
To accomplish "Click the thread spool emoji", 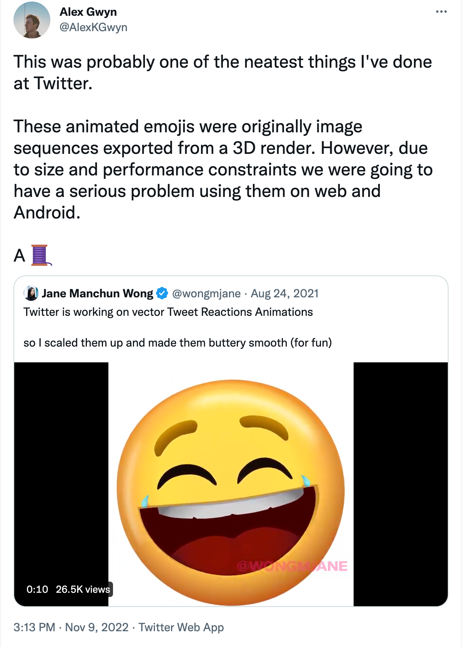I will [41, 255].
